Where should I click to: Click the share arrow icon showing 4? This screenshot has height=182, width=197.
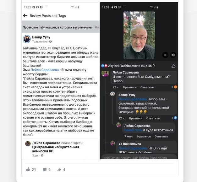tap(59, 170)
